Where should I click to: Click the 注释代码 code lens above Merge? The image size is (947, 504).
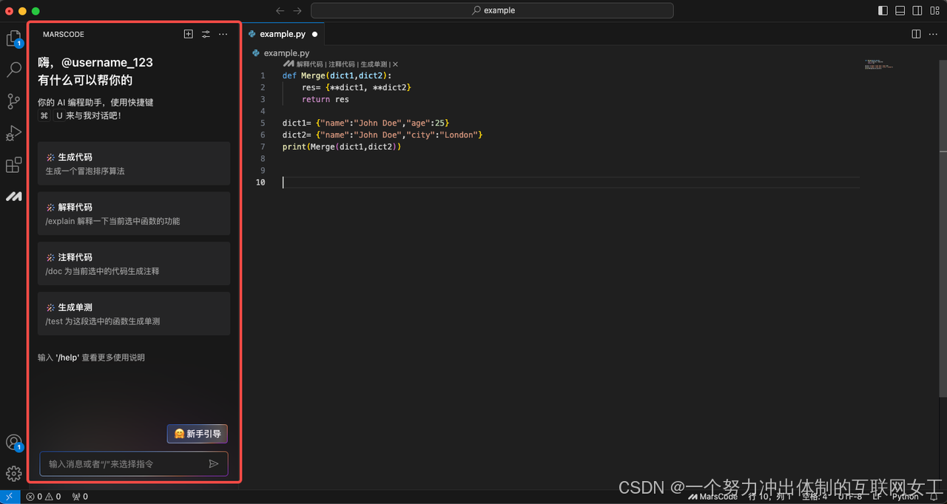coord(342,64)
